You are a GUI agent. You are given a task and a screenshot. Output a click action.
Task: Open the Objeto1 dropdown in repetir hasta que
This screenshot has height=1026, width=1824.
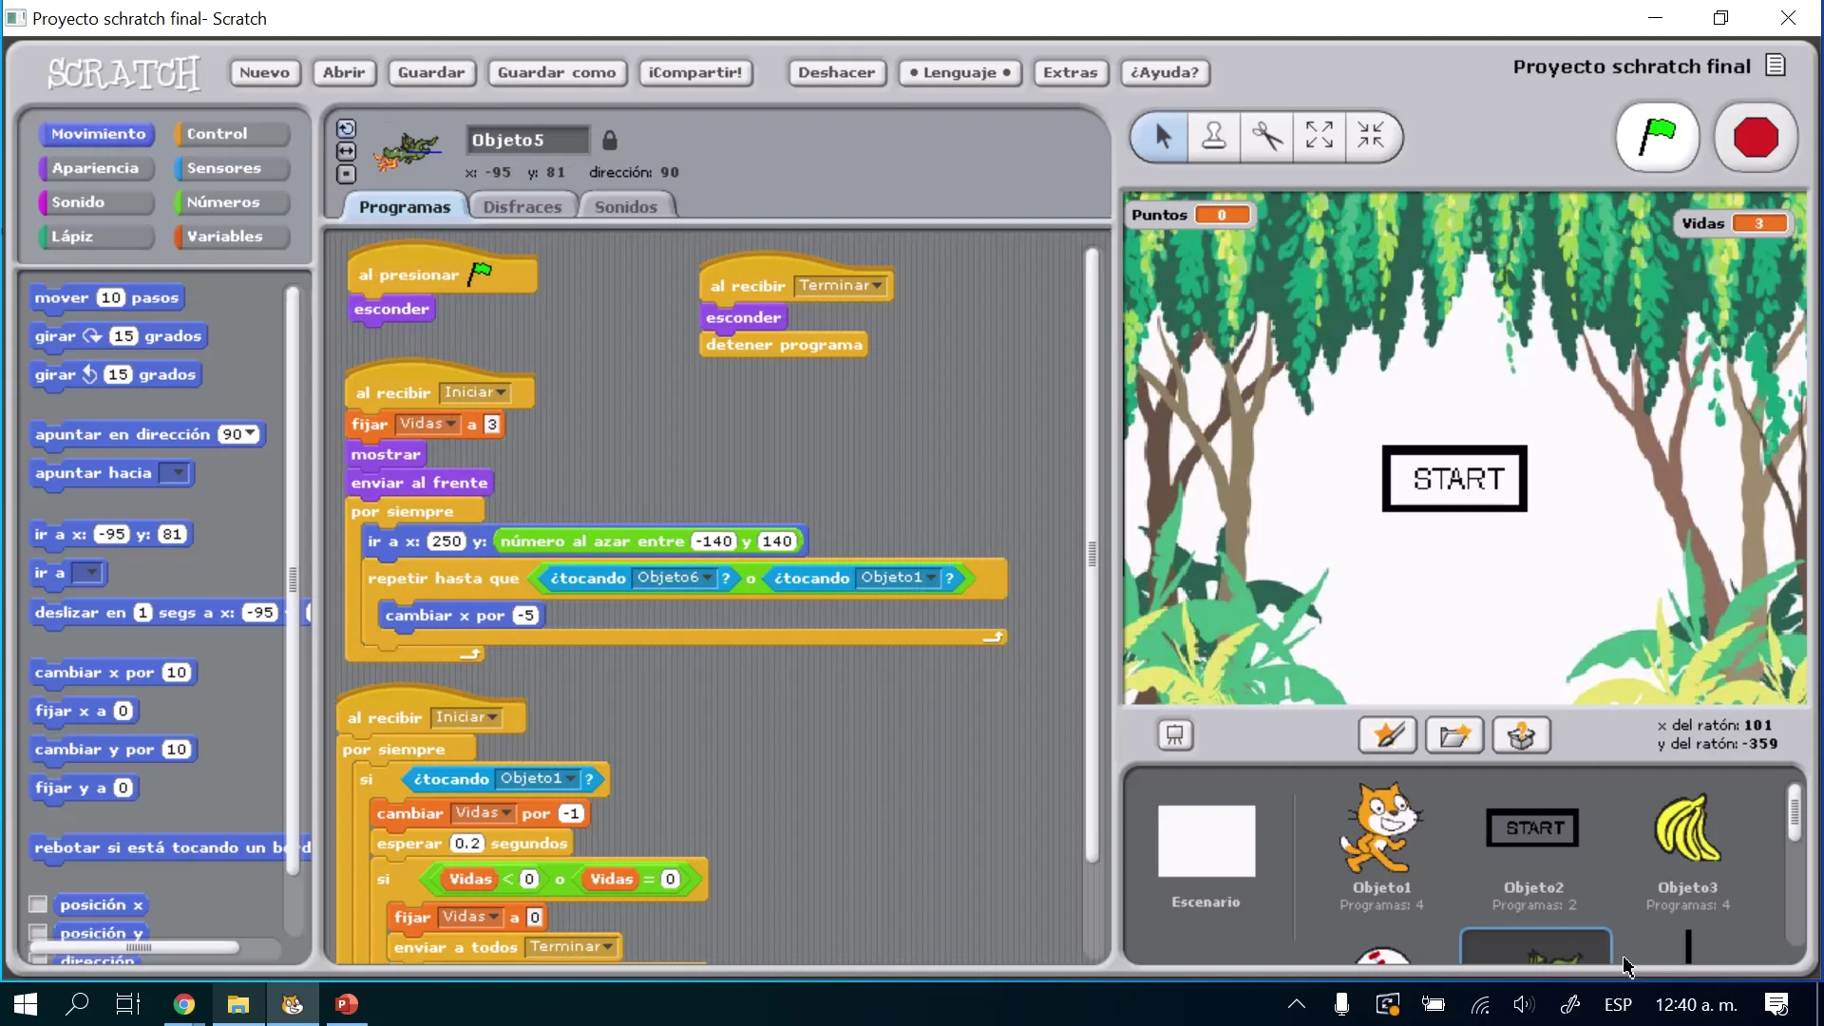pos(899,578)
